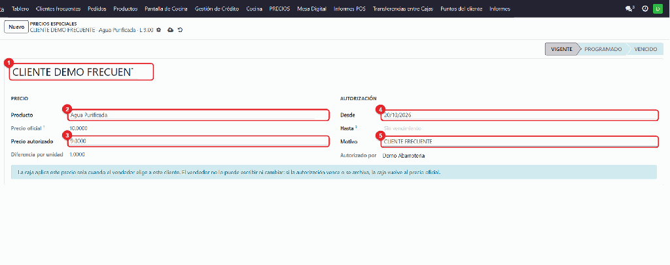Image resolution: width=670 pixels, height=265 pixels.
Task: Open the Informes POS menu
Action: click(349, 9)
